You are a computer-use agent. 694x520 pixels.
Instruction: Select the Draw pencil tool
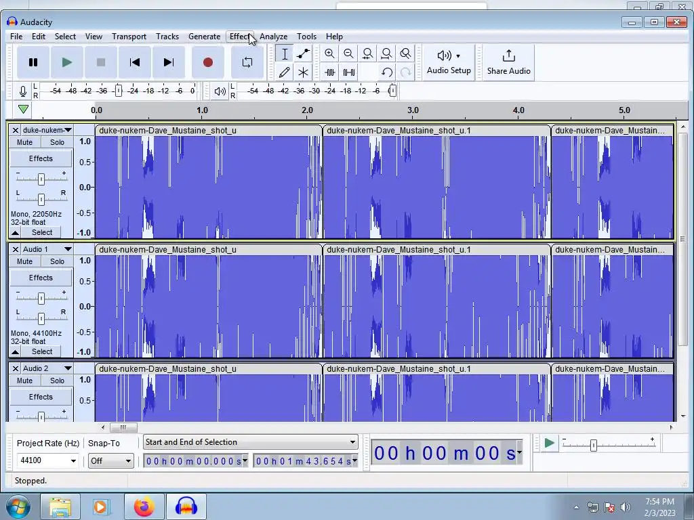[x=285, y=72]
